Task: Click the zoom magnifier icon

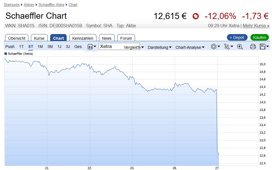Action: tap(240, 47)
